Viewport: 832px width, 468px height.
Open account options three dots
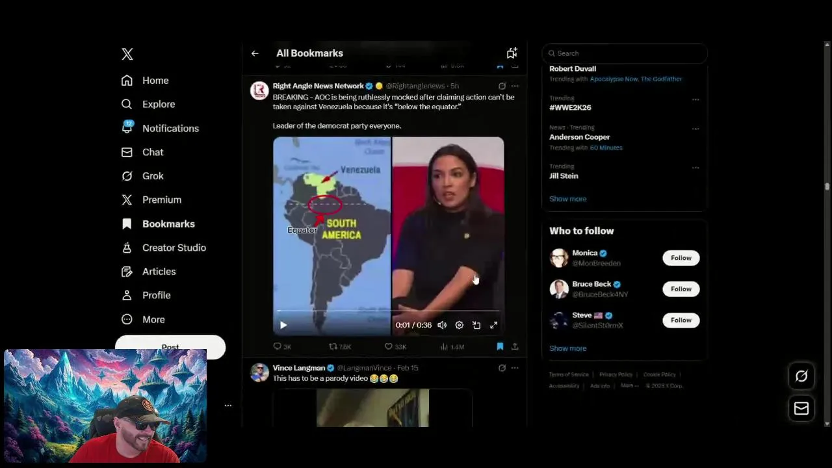[227, 405]
